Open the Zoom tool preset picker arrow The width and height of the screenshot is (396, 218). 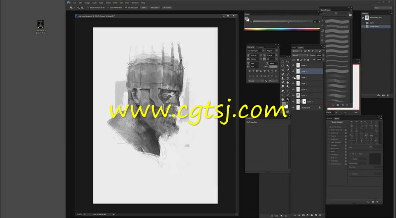[x=74, y=7]
